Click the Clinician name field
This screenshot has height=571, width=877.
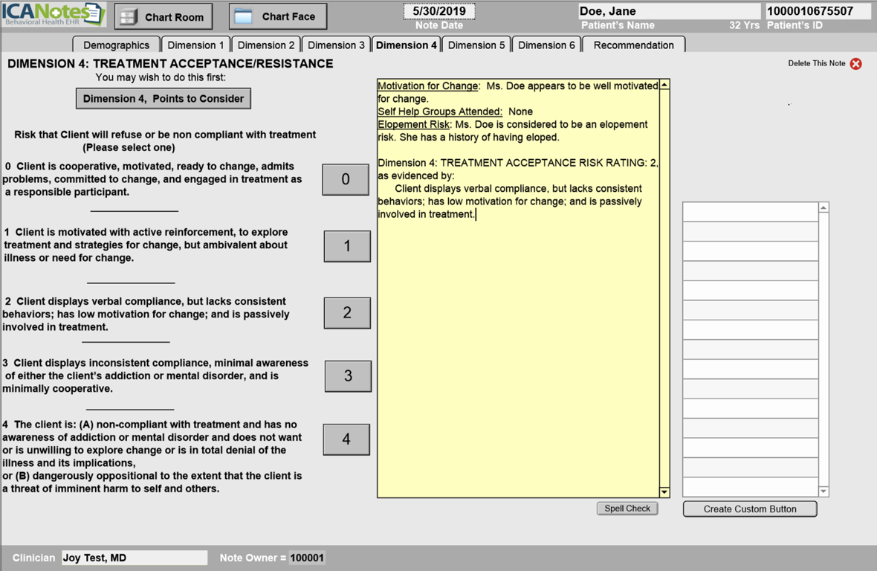click(x=134, y=558)
